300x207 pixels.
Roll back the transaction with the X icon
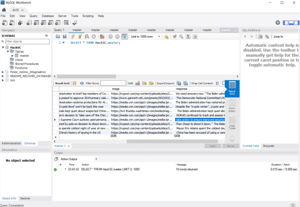(x=117, y=36)
